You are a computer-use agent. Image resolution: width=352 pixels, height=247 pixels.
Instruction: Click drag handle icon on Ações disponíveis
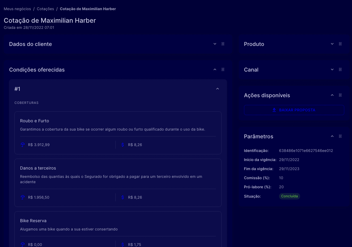pyautogui.click(x=340, y=95)
